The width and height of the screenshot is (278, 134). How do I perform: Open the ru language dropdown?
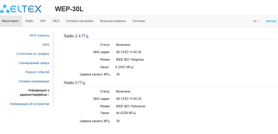[256, 21]
